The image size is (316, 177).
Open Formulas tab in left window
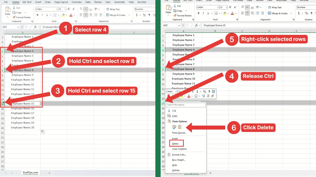[77, 2]
